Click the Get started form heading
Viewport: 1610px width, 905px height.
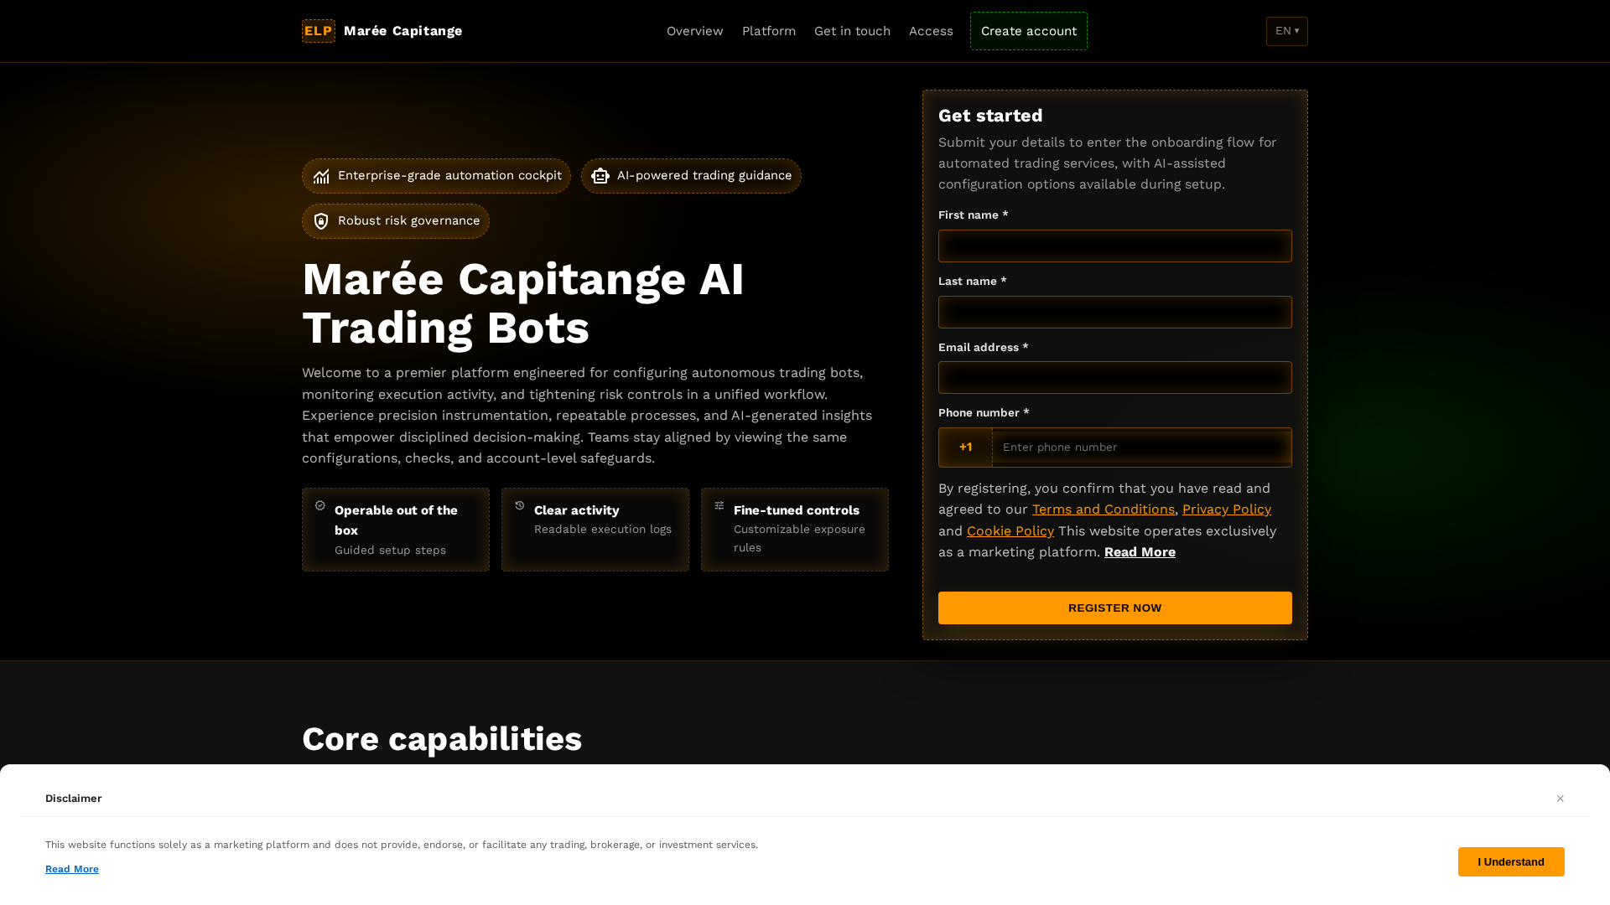[990, 116]
